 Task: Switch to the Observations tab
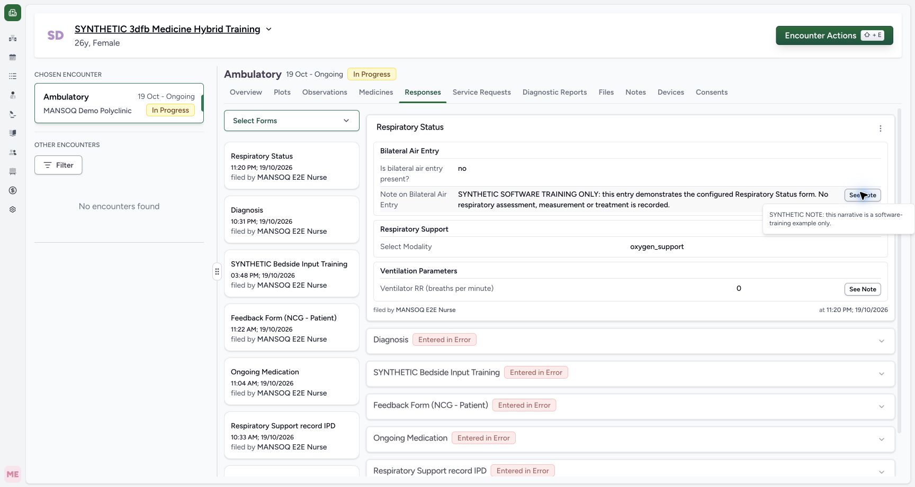click(x=325, y=92)
